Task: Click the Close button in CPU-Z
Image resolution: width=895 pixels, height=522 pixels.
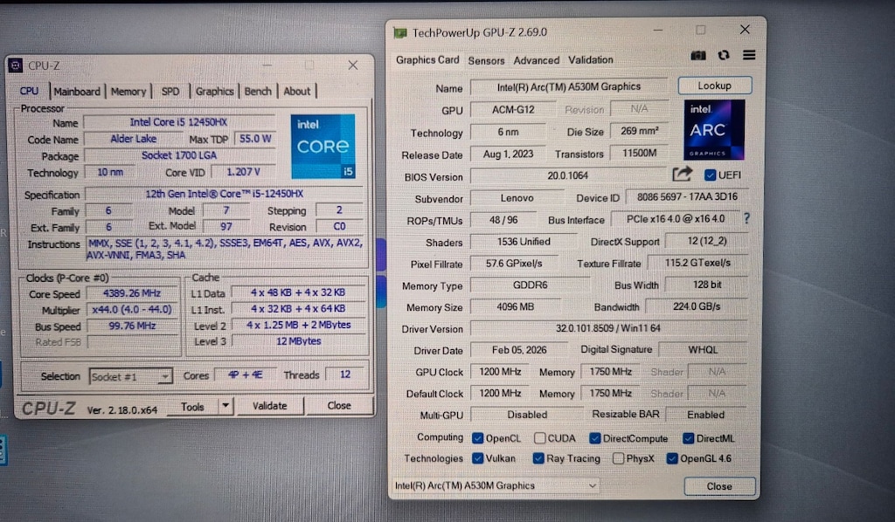Action: [339, 405]
